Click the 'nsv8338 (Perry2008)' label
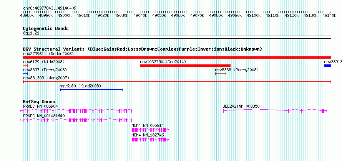The image size is (342, 161). [x=237, y=70]
